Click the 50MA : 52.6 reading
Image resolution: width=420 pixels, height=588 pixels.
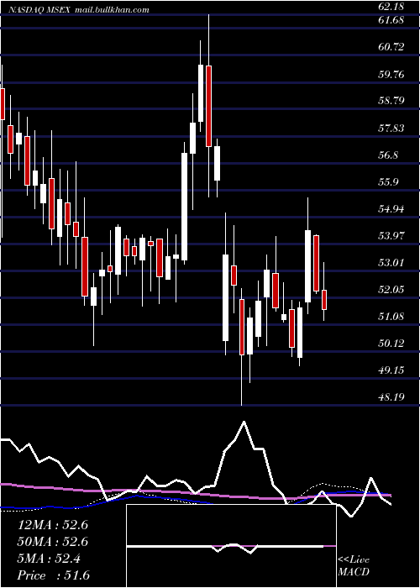[x=53, y=542]
